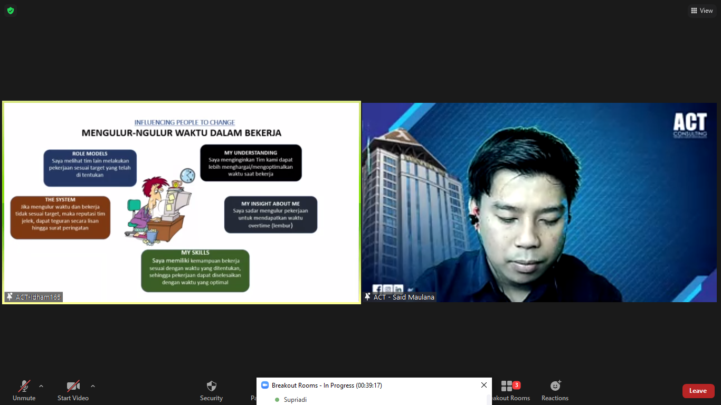Click the red badge on Breakout Rooms
721x405 pixels.
[x=517, y=385]
